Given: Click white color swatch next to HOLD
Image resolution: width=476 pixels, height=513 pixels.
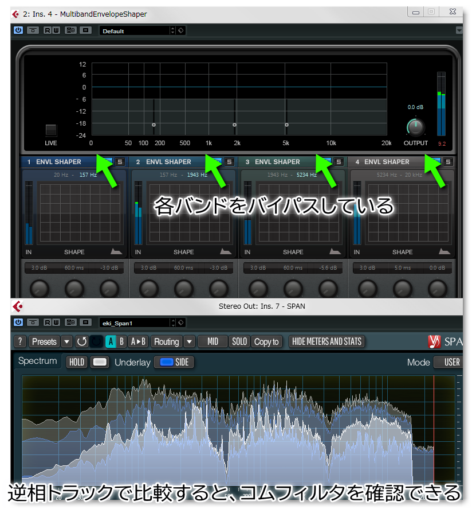Looking at the screenshot, I should (100, 362).
